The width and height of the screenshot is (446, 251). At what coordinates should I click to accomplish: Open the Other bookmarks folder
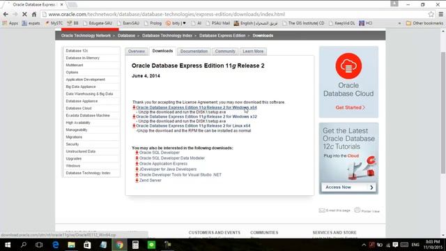coord(424,23)
